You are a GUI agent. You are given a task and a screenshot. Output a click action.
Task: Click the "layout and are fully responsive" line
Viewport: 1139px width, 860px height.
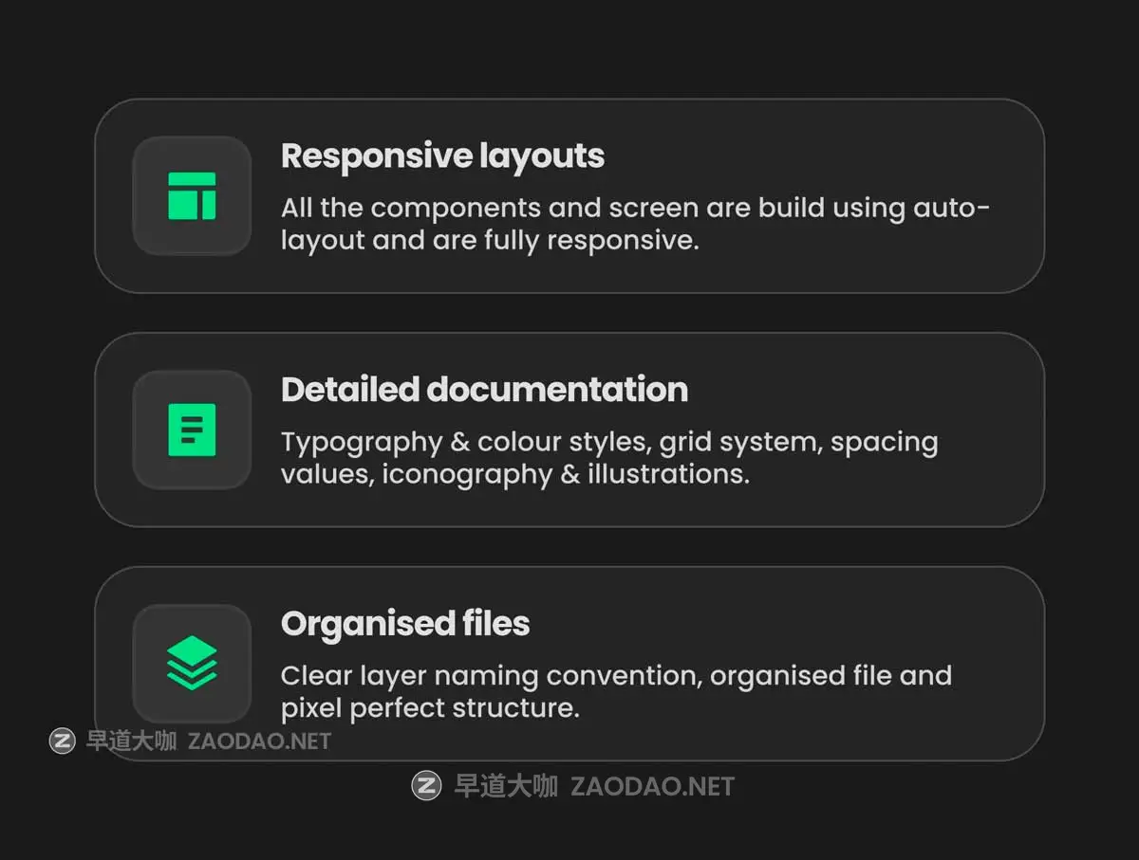coord(489,240)
